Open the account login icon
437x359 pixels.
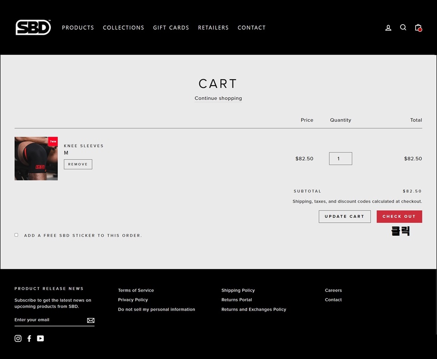388,28
